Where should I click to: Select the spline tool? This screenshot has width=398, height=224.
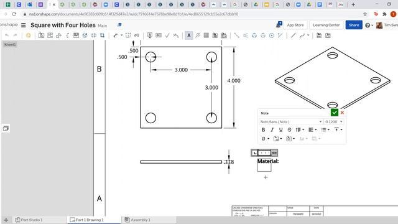302,35
